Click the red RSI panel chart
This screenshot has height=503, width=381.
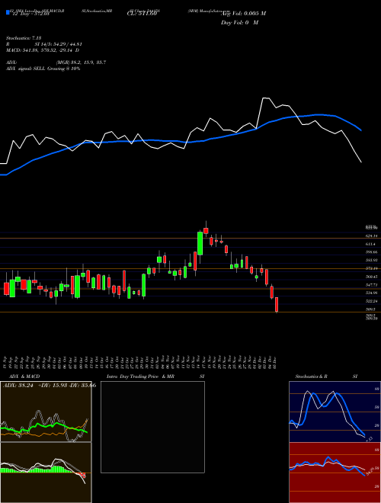[x=335, y=473]
